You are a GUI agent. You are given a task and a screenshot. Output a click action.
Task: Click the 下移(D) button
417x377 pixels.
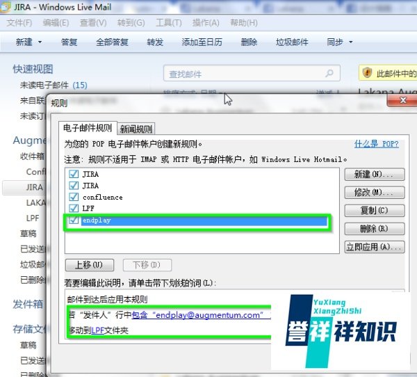pyautogui.click(x=147, y=265)
